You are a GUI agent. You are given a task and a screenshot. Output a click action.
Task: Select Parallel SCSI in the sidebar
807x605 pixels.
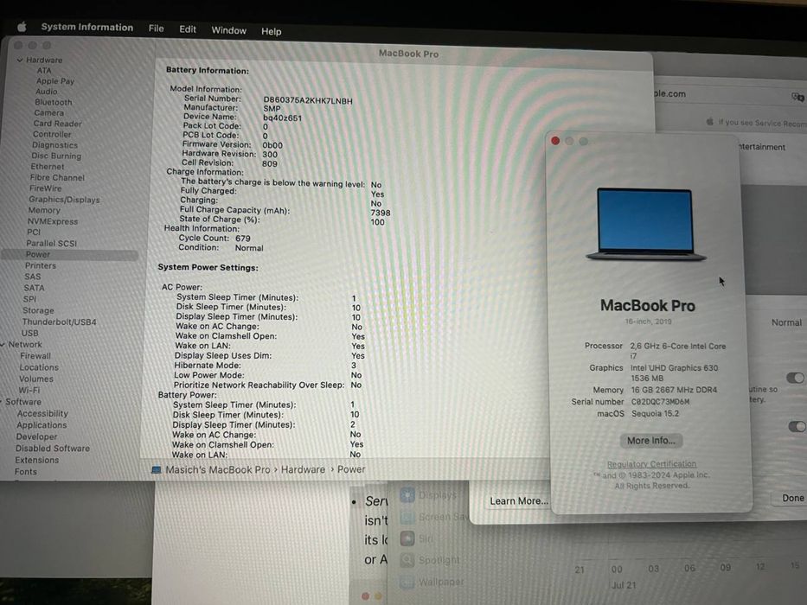pos(52,244)
